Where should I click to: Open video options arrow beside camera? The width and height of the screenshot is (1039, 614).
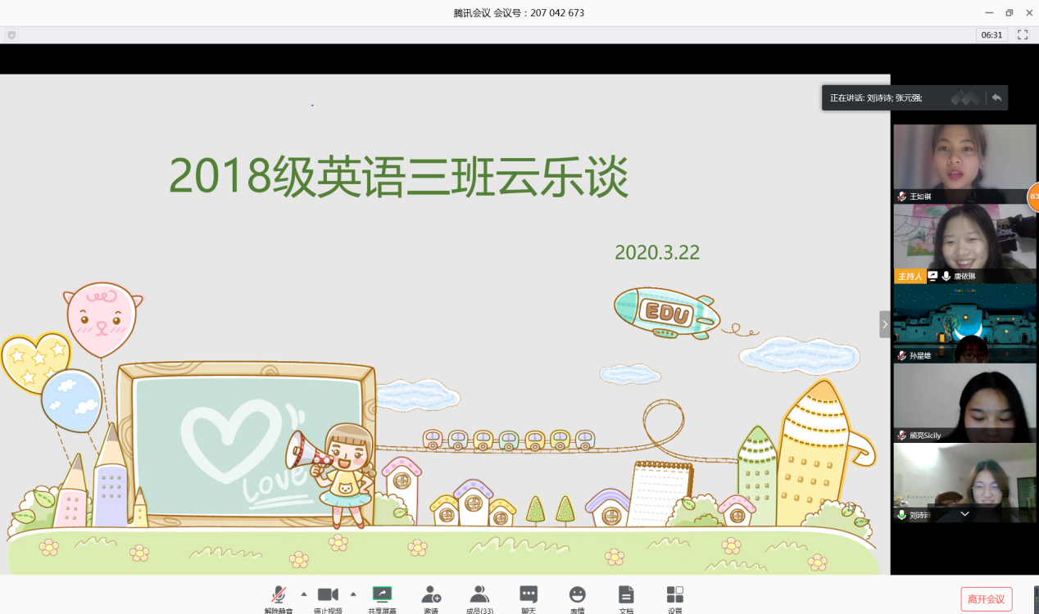coord(353,594)
